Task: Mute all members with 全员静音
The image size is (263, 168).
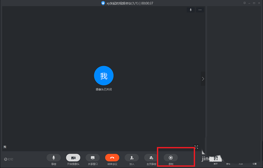Action: point(151,157)
